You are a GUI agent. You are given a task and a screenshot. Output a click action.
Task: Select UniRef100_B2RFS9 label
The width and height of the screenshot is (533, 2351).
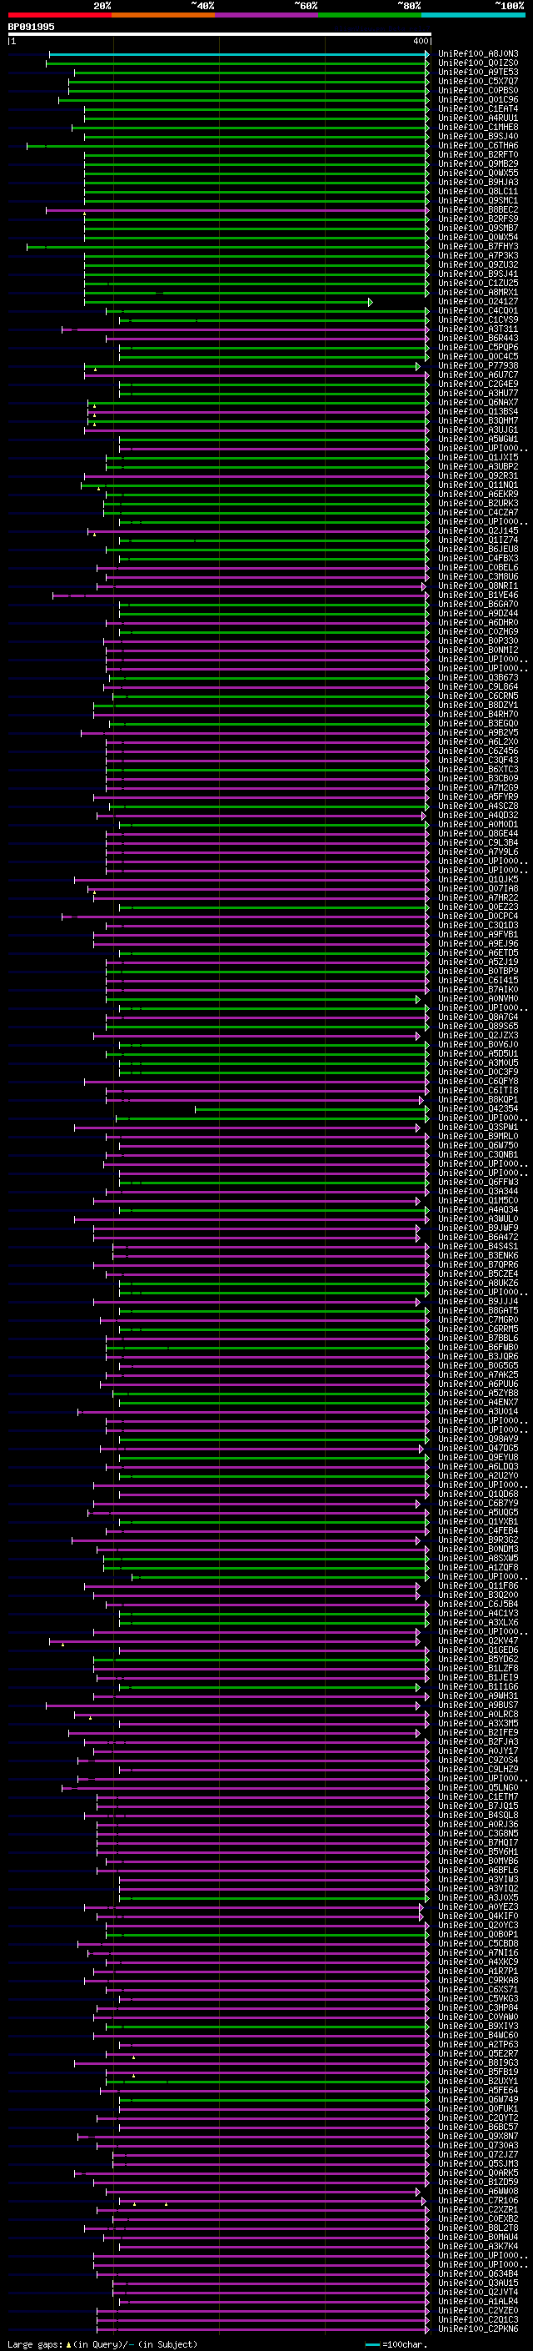tap(478, 219)
